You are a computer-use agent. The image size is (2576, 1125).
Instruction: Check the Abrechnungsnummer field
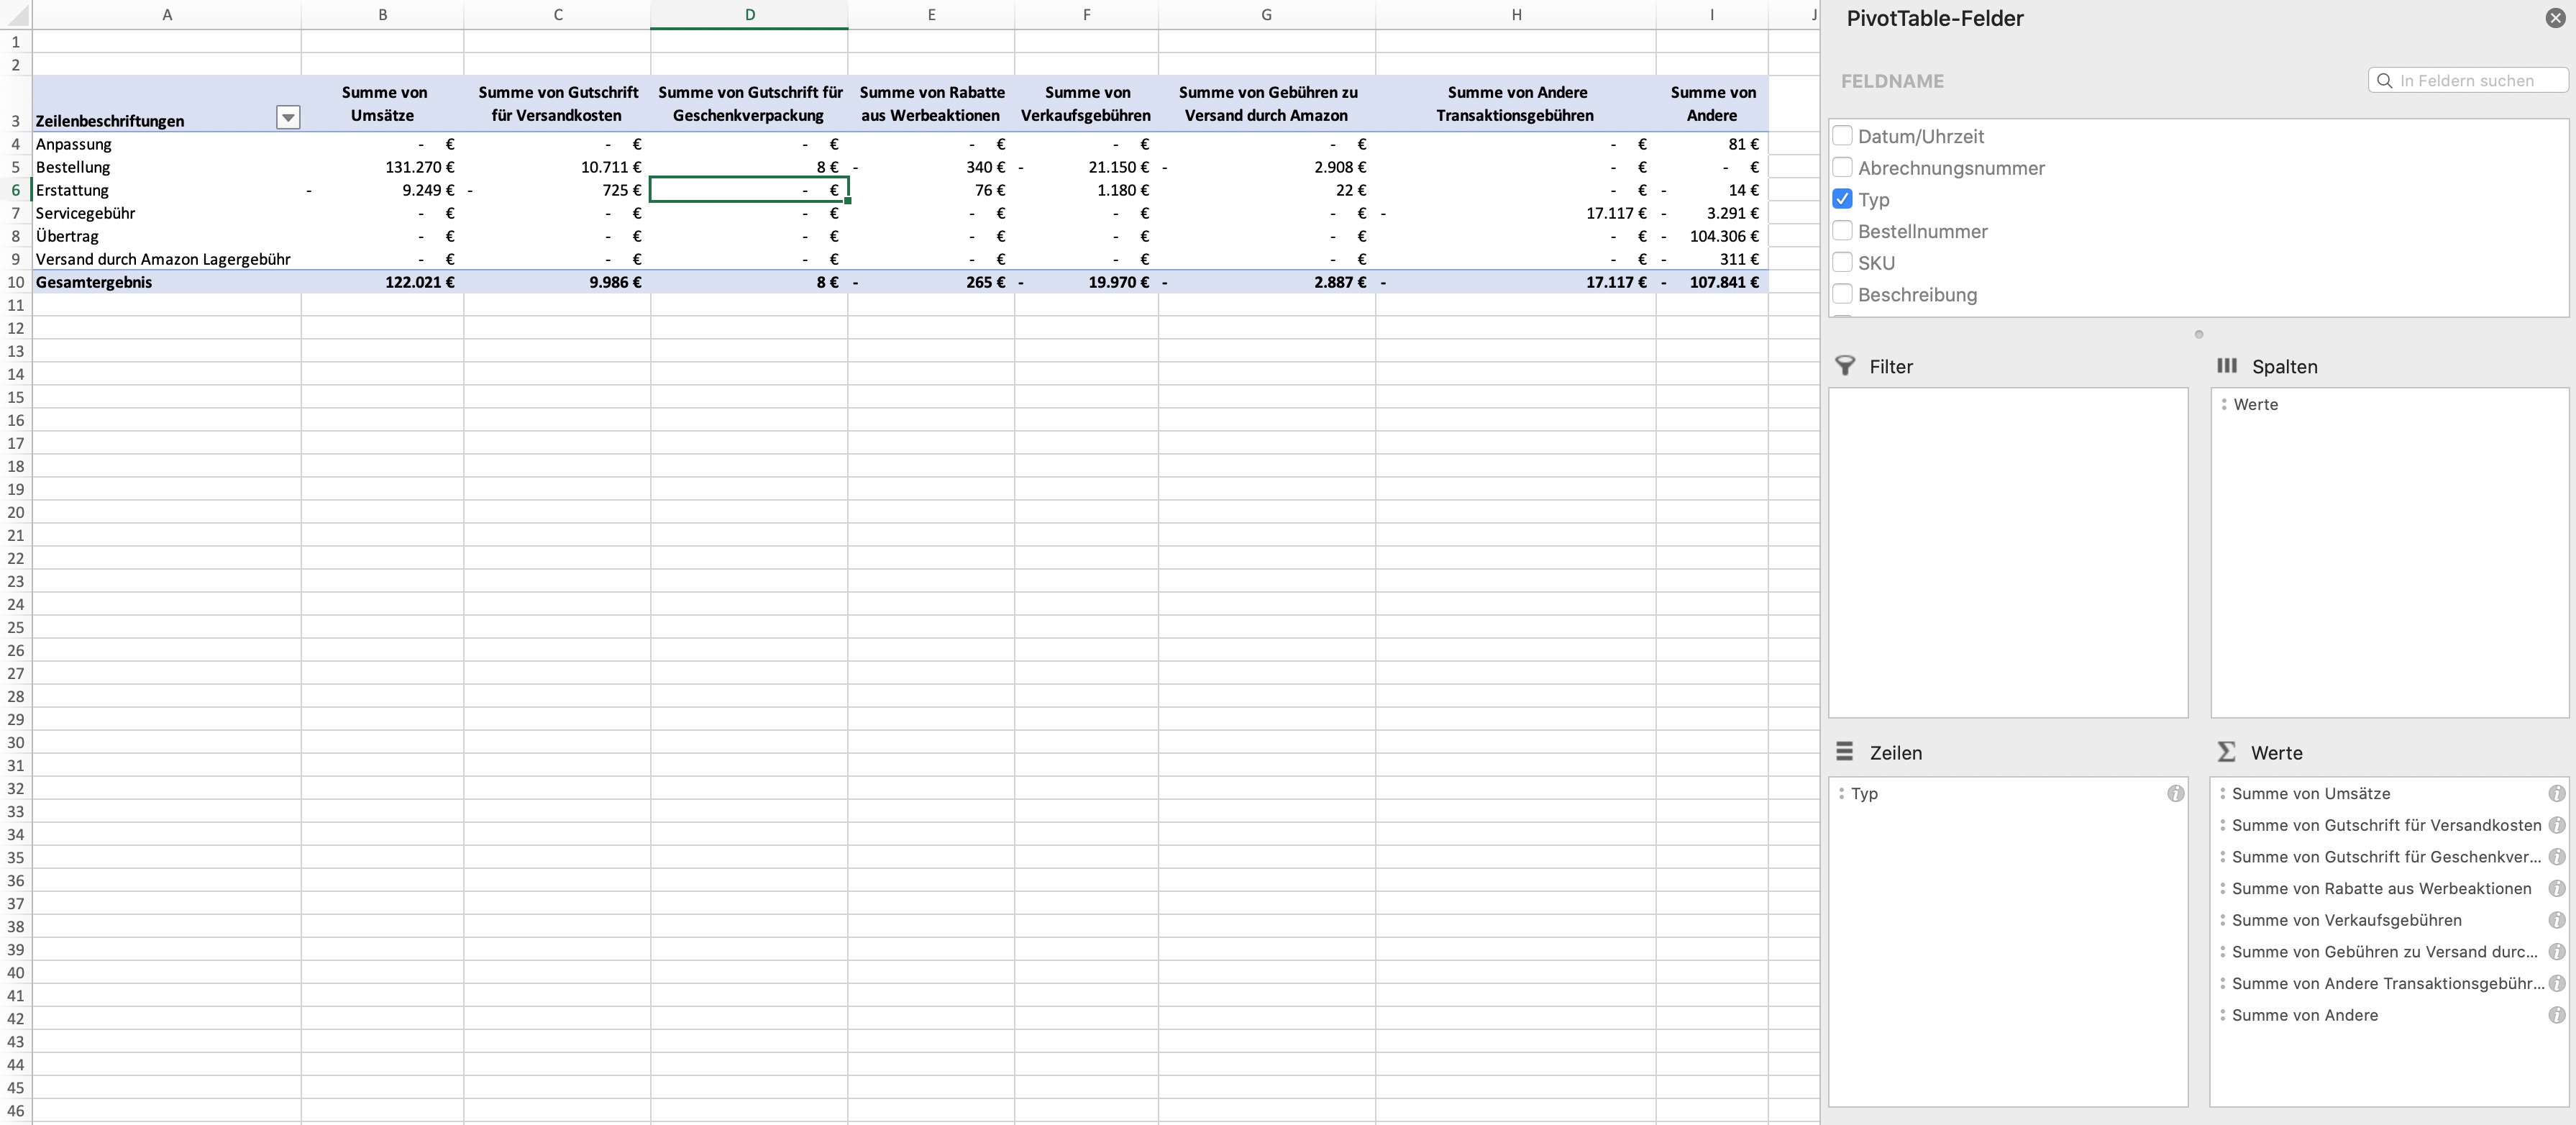(x=1842, y=167)
